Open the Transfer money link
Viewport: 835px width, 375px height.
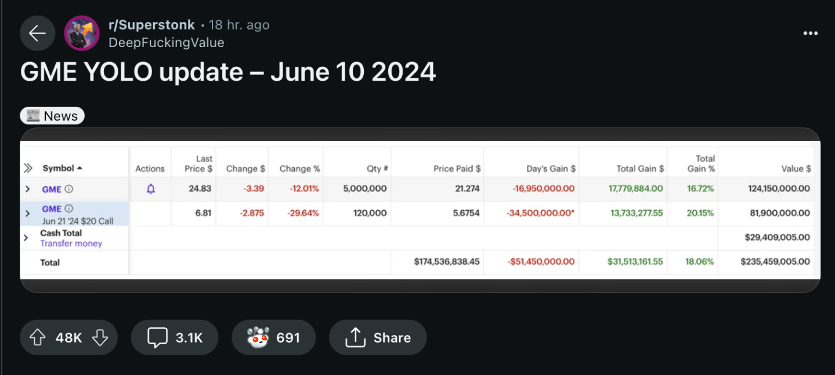pos(71,243)
